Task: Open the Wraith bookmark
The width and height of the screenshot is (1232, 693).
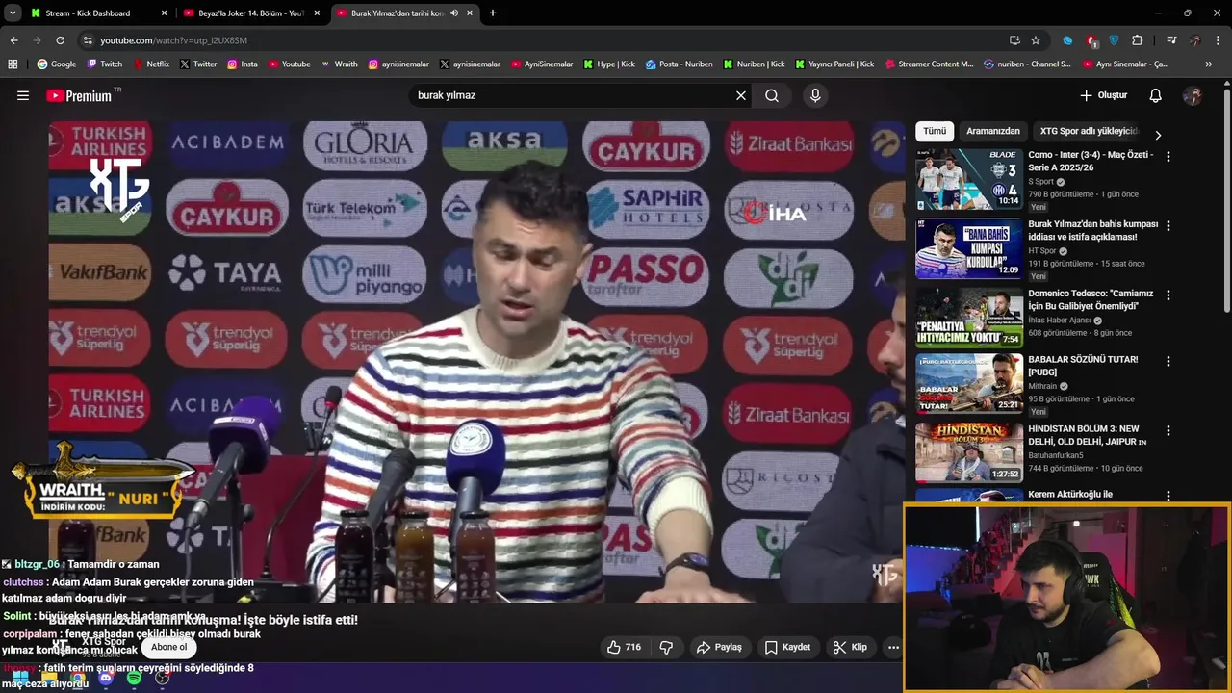Action: coord(340,64)
